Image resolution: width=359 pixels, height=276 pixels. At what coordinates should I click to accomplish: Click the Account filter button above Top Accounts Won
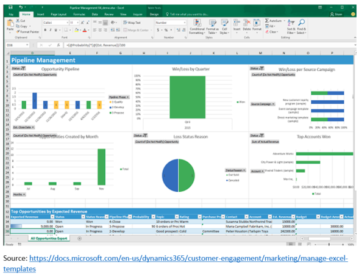pos(257,171)
